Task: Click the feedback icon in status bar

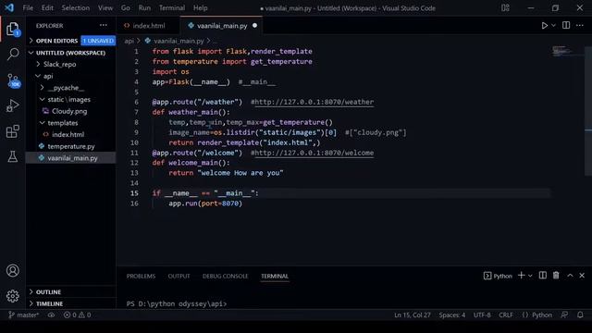Action: pyautogui.click(x=564, y=314)
